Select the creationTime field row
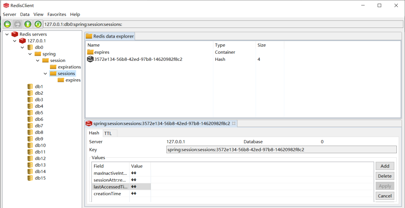The height and width of the screenshot is (208, 405). pos(121,193)
